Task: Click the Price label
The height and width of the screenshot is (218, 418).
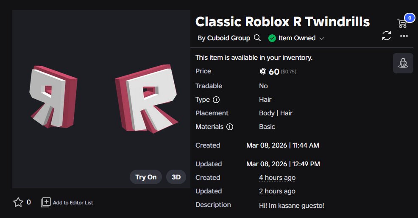Action: [203, 71]
